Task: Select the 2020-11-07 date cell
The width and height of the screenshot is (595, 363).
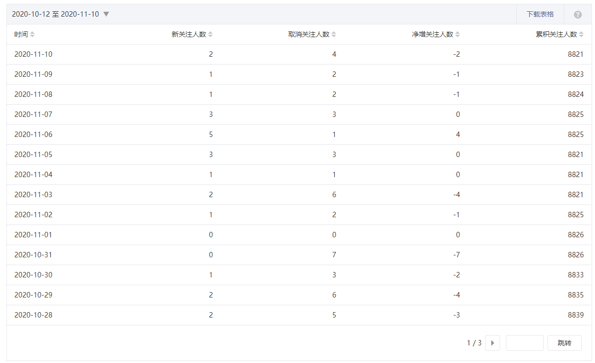Action: (33, 114)
